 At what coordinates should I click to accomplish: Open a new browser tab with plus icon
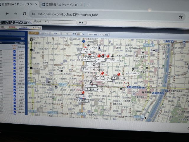point(89,5)
